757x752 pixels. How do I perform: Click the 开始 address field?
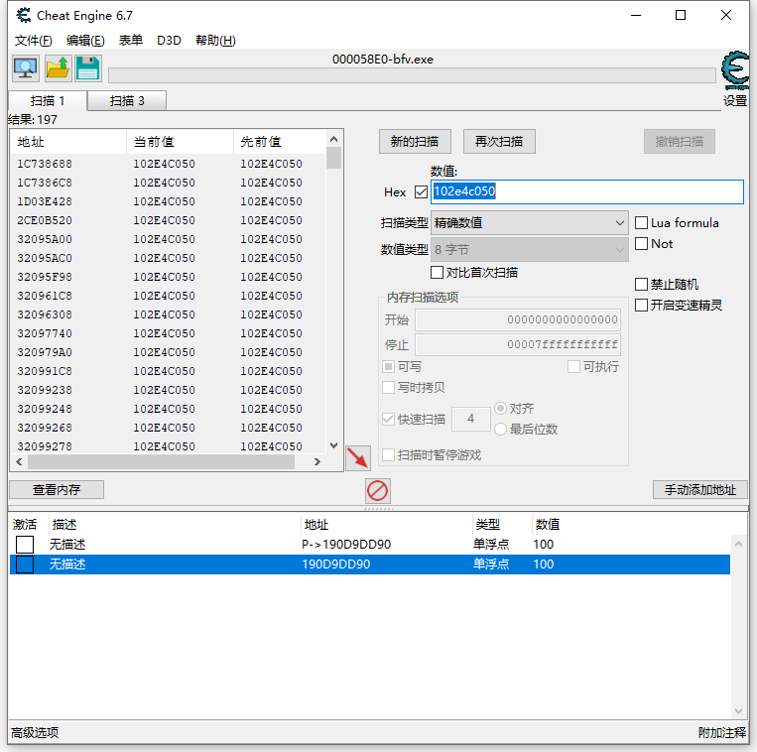(x=518, y=319)
